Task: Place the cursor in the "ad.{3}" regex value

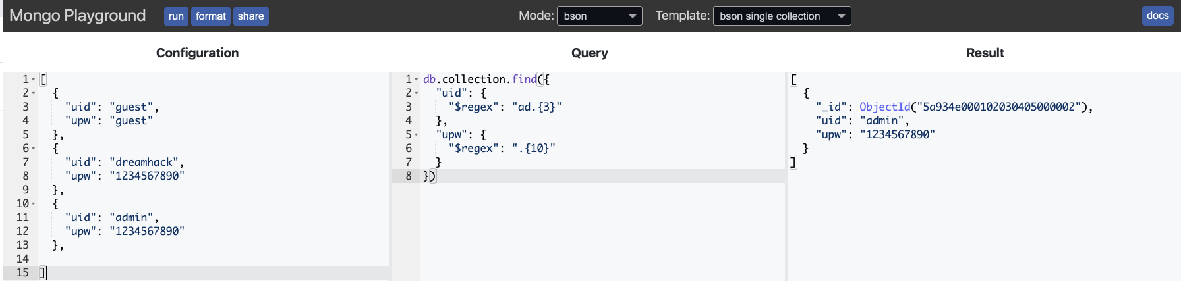Action: click(x=536, y=107)
